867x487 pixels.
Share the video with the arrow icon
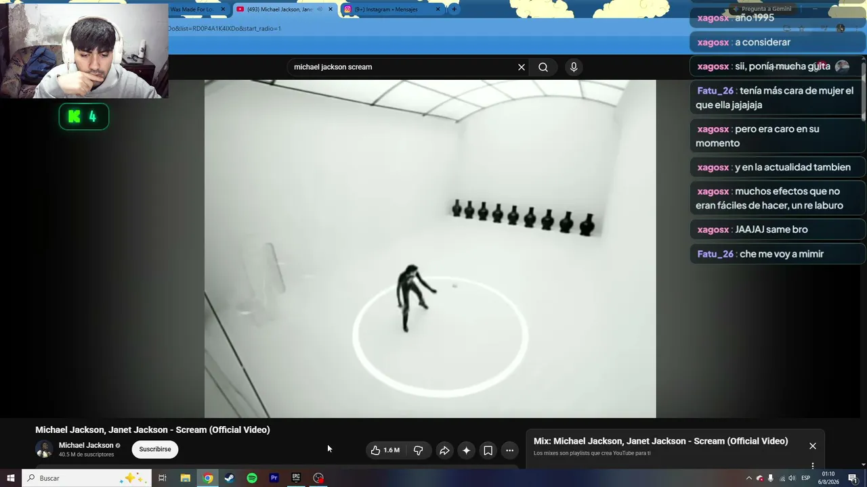click(444, 450)
